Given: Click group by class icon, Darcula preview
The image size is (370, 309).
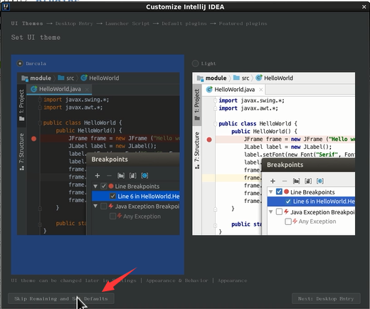Looking at the screenshot, I should (144, 176).
